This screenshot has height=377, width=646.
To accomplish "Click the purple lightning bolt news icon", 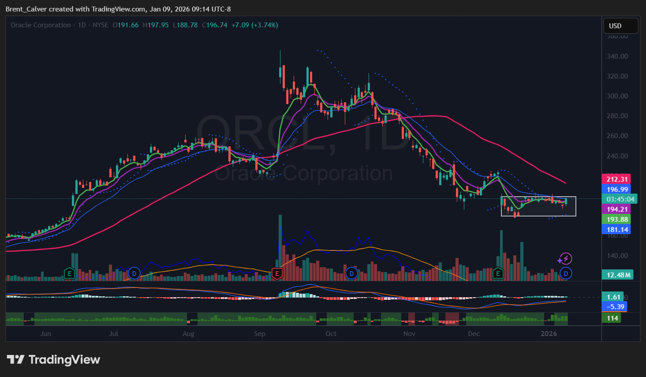I will (x=566, y=259).
